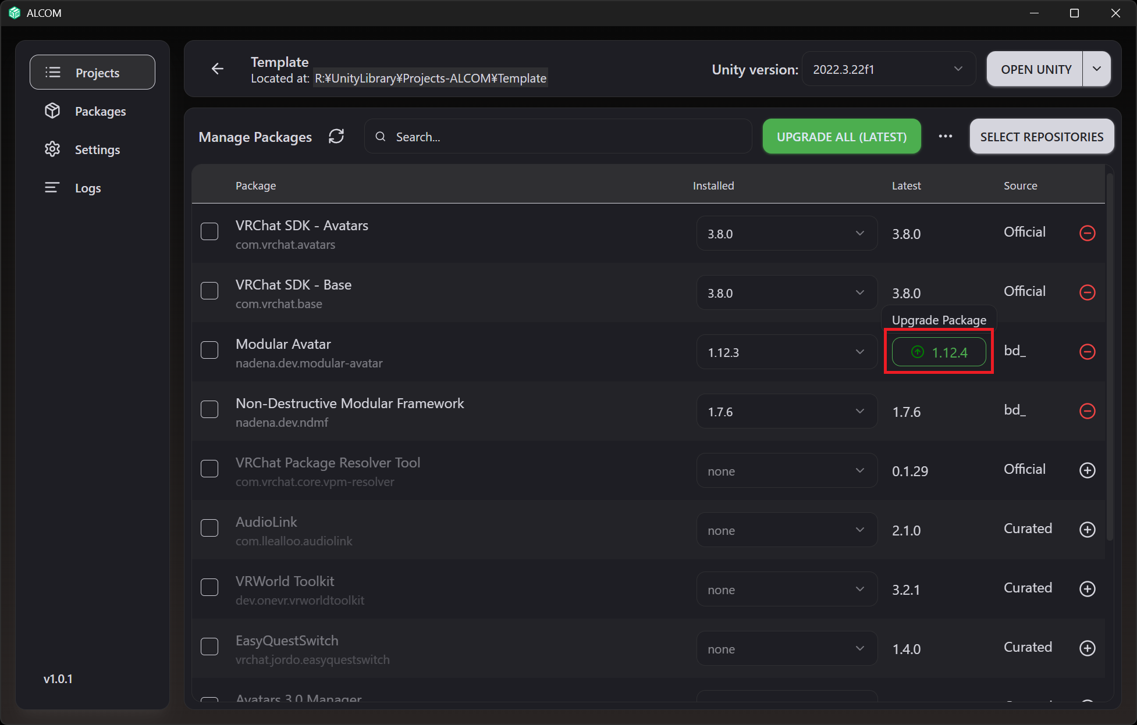Add VRChat Package Resolver Tool package
This screenshot has height=725, width=1137.
(1088, 470)
